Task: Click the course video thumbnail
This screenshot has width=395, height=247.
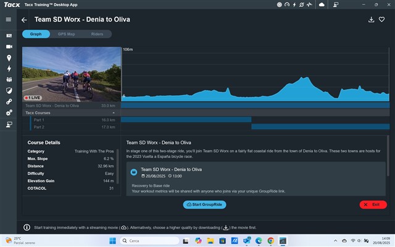Action: (72, 74)
